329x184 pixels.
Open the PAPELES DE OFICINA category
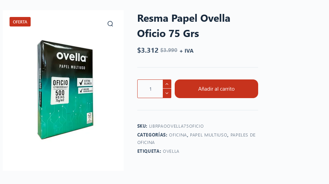197,139
